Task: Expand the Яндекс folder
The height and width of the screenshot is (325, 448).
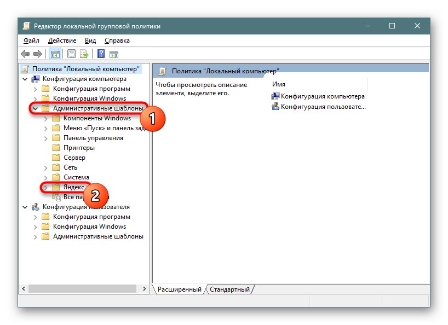Action: [x=45, y=188]
